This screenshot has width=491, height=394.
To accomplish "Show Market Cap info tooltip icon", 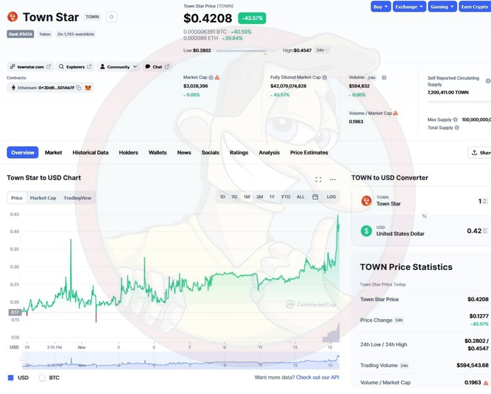I will click(211, 78).
